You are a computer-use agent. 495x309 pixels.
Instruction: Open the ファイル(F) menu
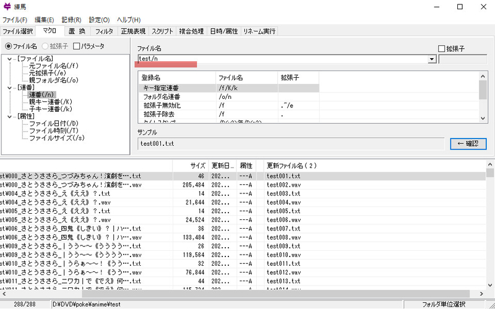click(15, 20)
